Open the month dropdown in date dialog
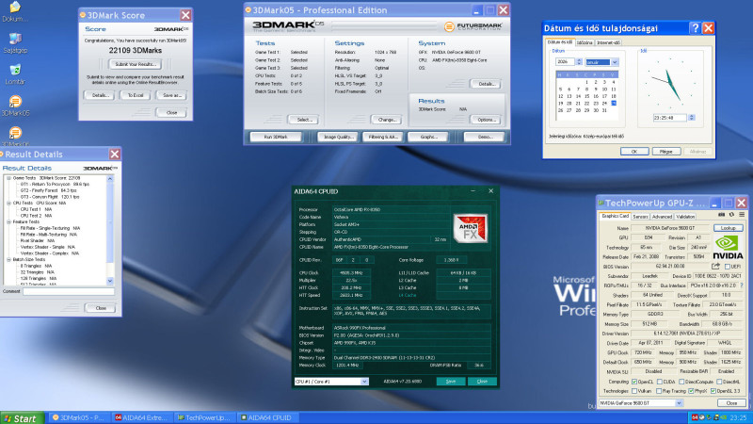 point(615,62)
